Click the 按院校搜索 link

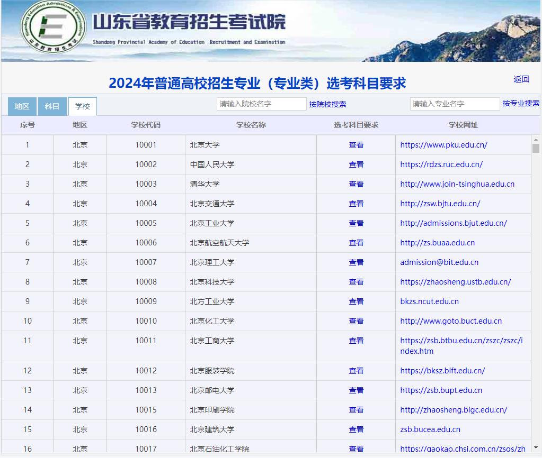click(327, 104)
